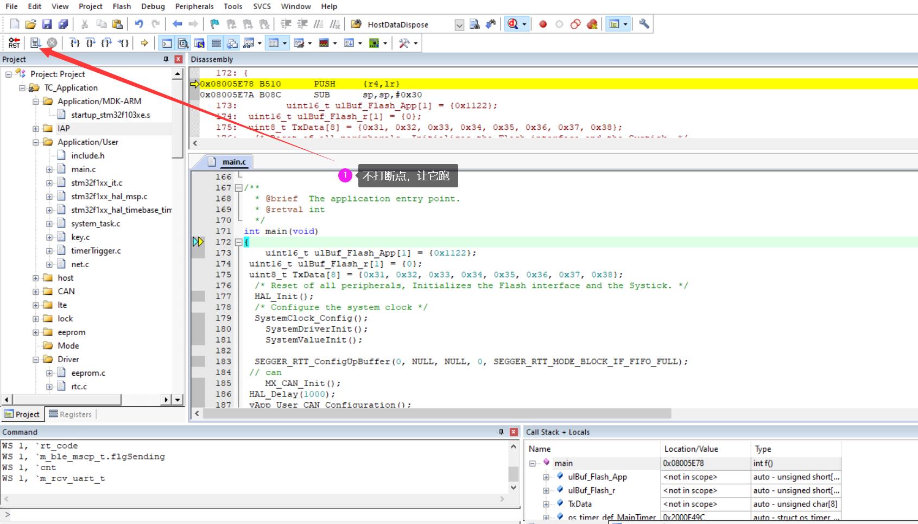The image size is (918, 524).
Task: Toggle the Command window button
Action: click(167, 43)
